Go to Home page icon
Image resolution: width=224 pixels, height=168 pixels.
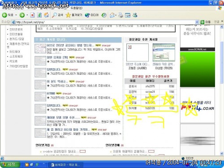(x=47, y=15)
